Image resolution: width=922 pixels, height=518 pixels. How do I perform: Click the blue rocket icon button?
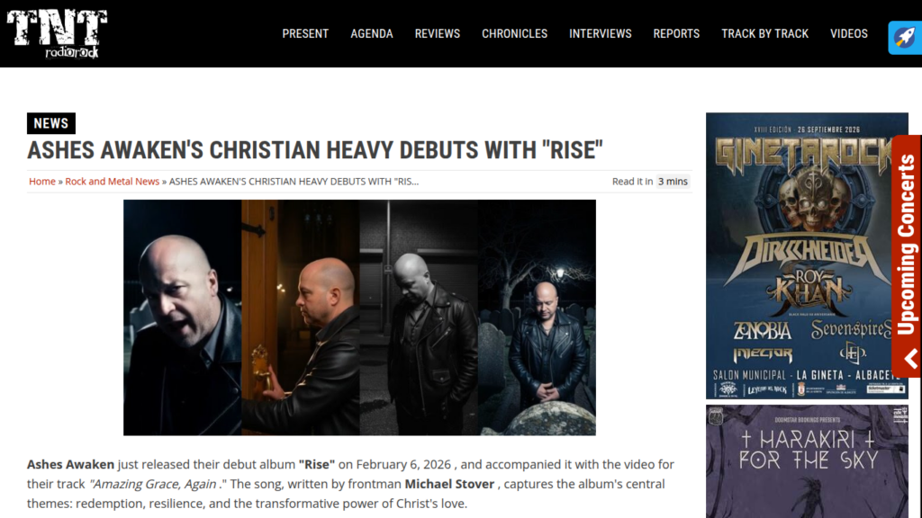pyautogui.click(x=905, y=38)
